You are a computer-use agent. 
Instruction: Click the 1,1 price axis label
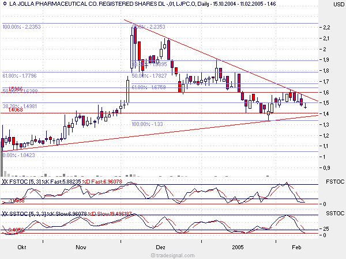click(x=326, y=146)
